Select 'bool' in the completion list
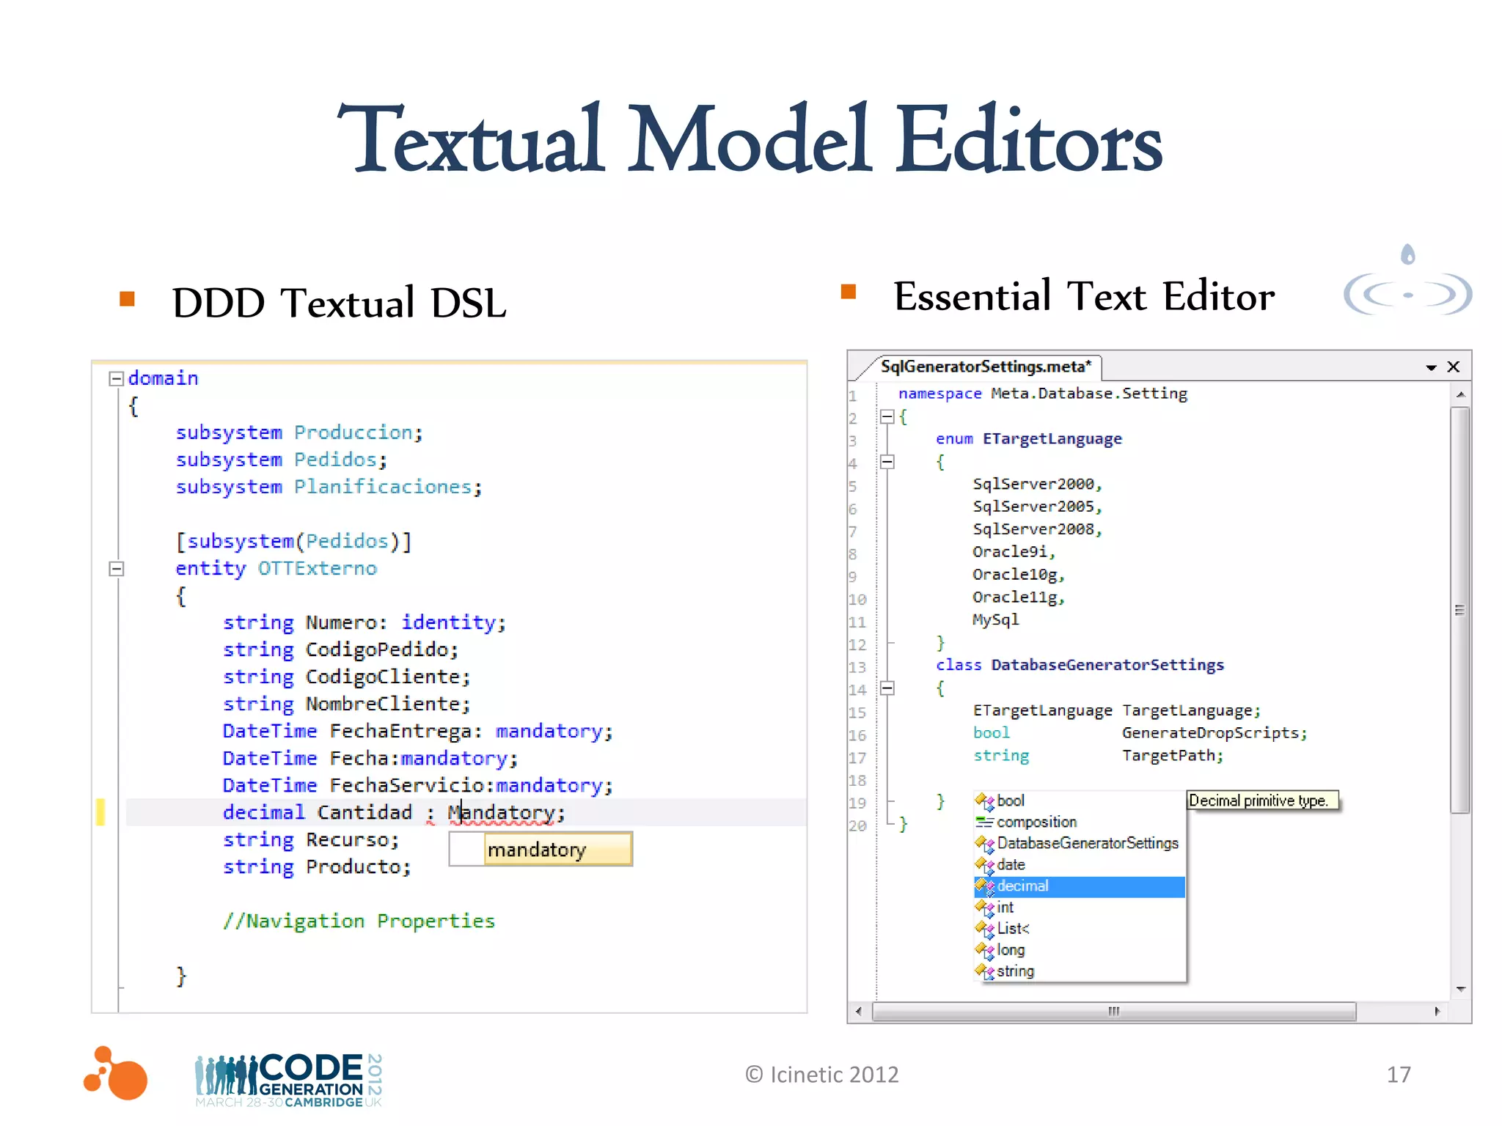Image resolution: width=1502 pixels, height=1126 pixels. click(x=1080, y=801)
